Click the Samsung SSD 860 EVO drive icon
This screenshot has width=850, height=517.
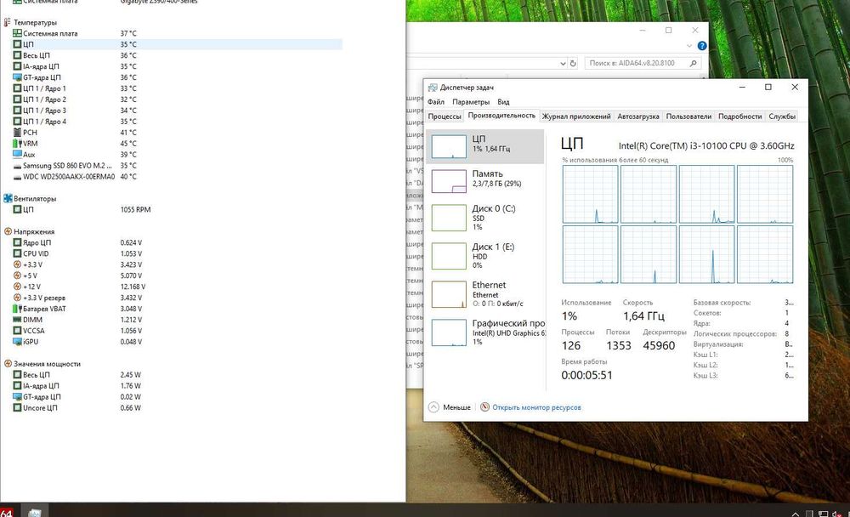[17, 166]
